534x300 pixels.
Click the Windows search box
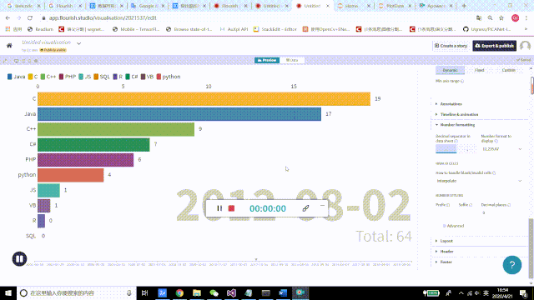[76, 292]
